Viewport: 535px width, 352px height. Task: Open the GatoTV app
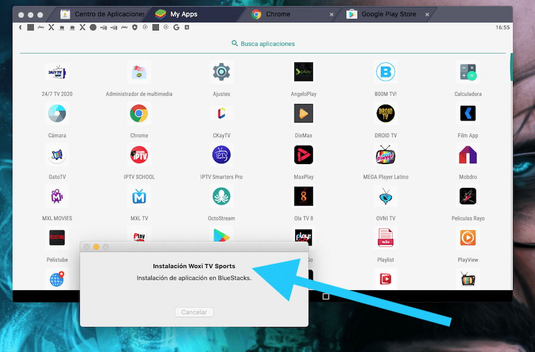[x=57, y=155]
